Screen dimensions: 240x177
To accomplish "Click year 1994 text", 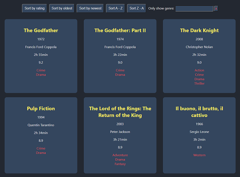I will tap(41, 117).
